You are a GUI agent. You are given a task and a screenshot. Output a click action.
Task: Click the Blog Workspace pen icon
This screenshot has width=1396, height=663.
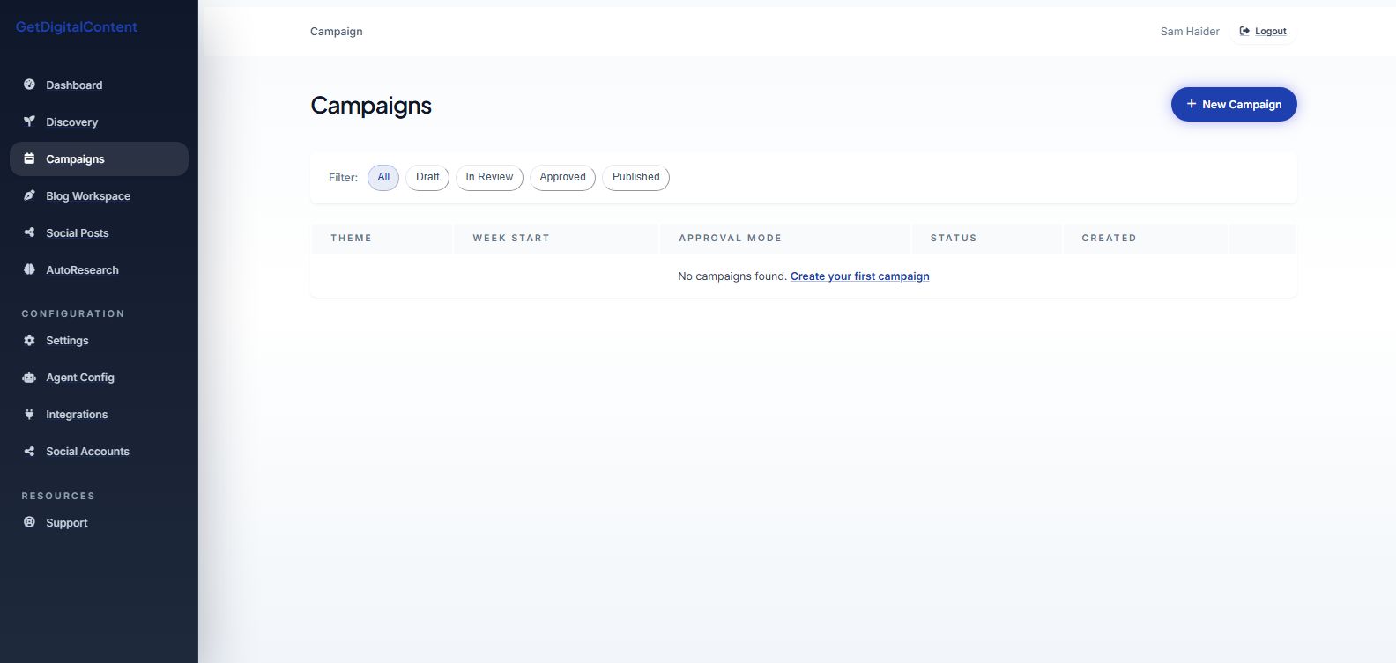click(x=29, y=195)
